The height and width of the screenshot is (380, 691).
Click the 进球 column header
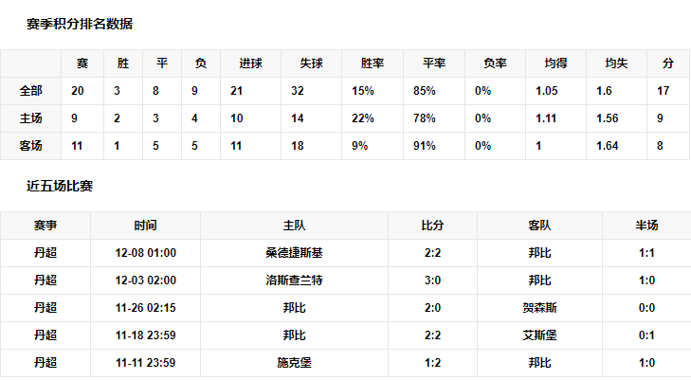tap(250, 63)
